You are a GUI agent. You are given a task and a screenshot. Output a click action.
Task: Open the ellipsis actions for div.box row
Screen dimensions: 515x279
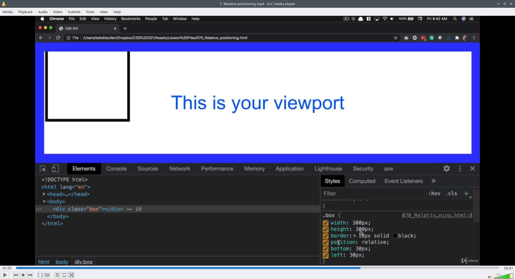[39, 209]
